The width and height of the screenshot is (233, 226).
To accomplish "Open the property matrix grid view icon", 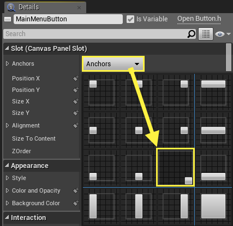I will click(206, 34).
